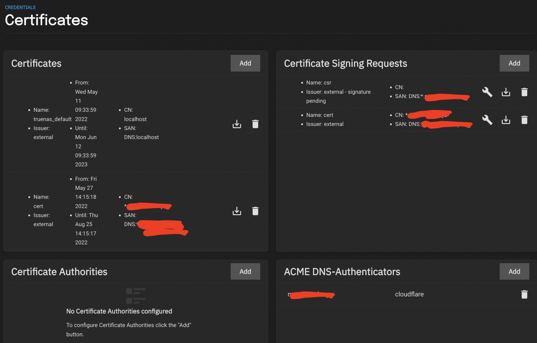Open wrench options for the cert signing request

[x=487, y=120]
